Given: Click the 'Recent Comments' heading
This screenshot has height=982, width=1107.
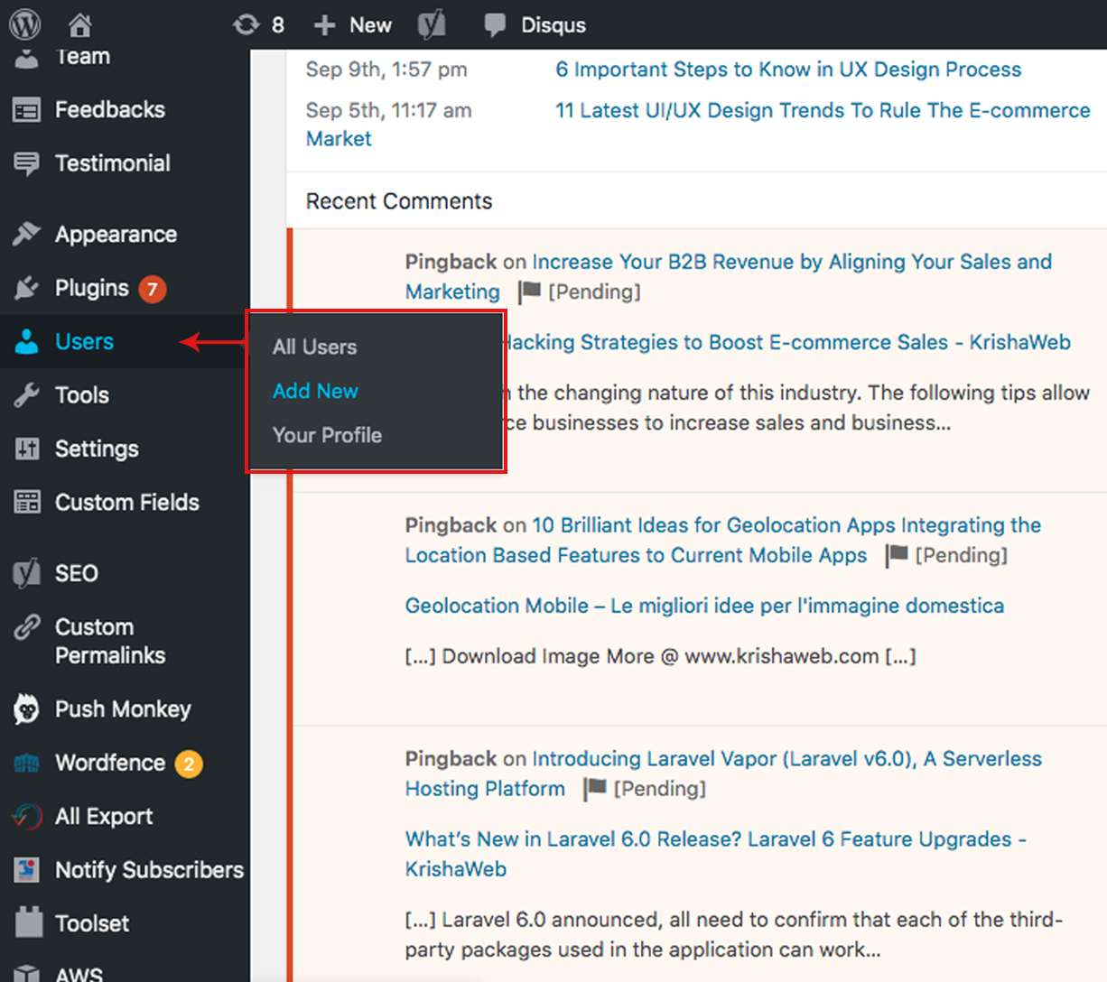Looking at the screenshot, I should 399,201.
